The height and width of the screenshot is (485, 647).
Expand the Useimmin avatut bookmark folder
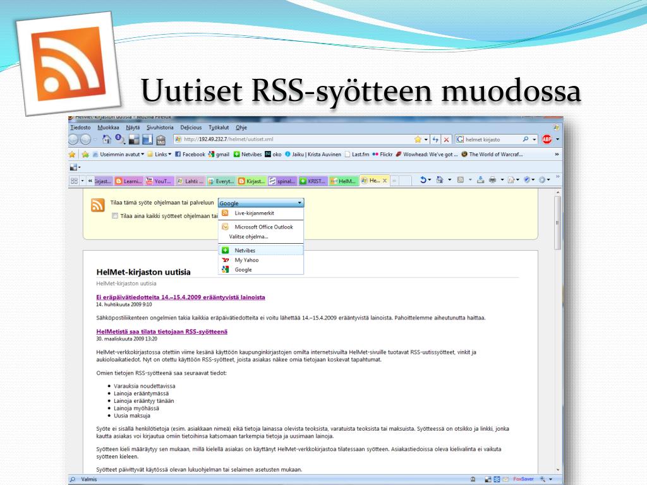tap(118, 154)
